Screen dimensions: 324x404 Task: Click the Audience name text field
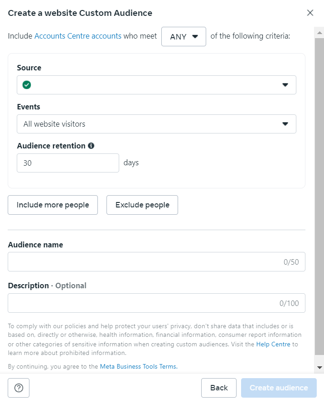click(x=156, y=262)
